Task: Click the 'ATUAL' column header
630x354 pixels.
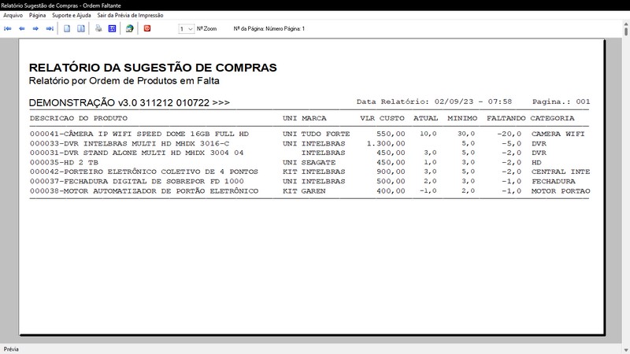Action: (x=425, y=118)
